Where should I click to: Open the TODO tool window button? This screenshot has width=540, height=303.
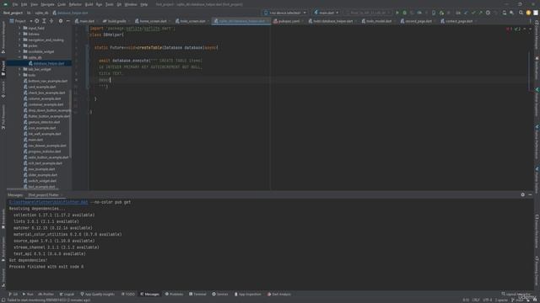128,294
